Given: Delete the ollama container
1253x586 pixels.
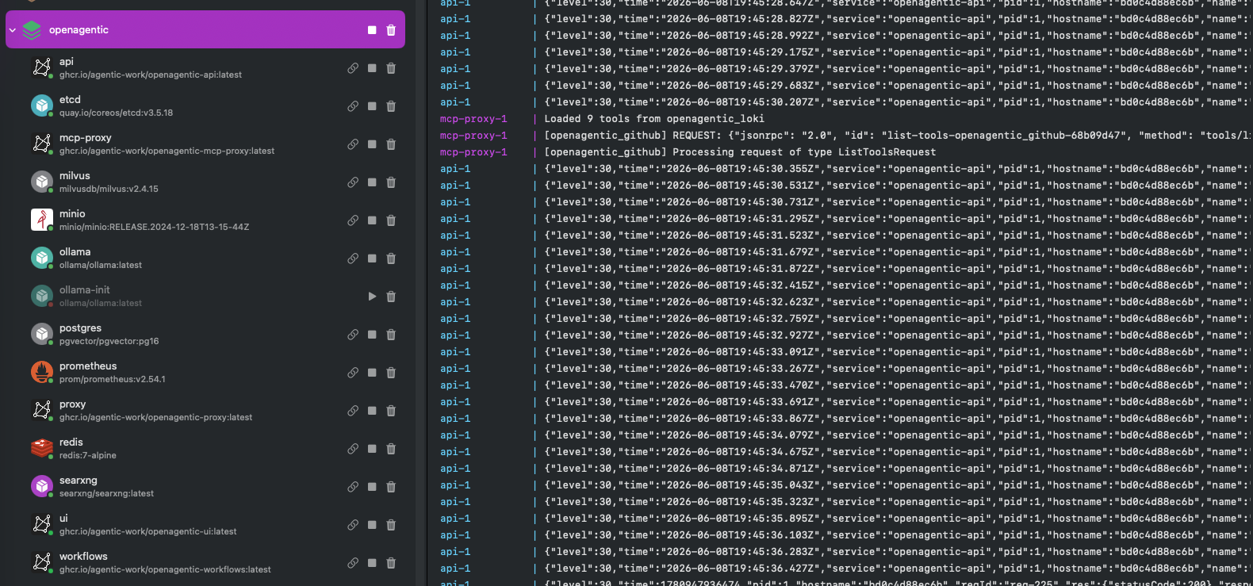Looking at the screenshot, I should pyautogui.click(x=391, y=259).
